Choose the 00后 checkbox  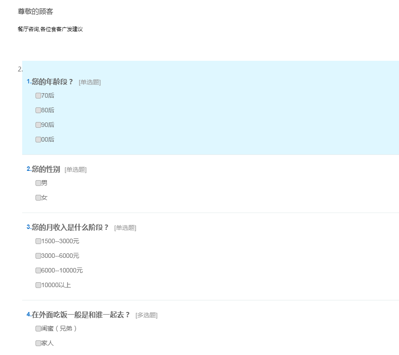click(38, 139)
